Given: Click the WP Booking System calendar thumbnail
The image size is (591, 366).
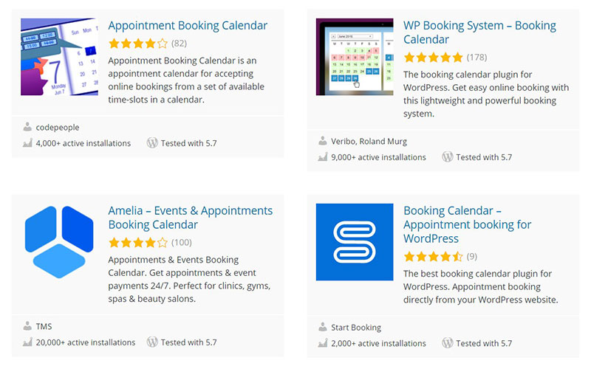Looking at the screenshot, I should [354, 57].
